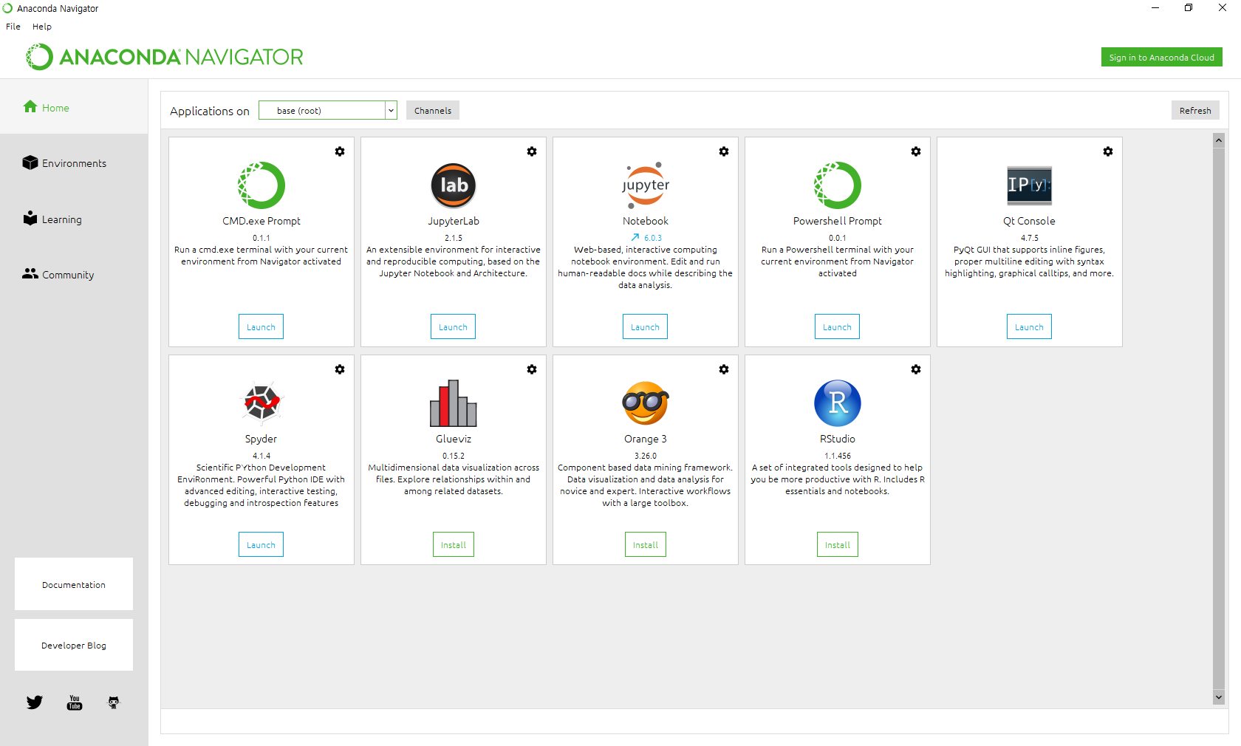This screenshot has height=746, width=1241.
Task: Click the Anaconda Navigator header logo
Action: point(165,57)
